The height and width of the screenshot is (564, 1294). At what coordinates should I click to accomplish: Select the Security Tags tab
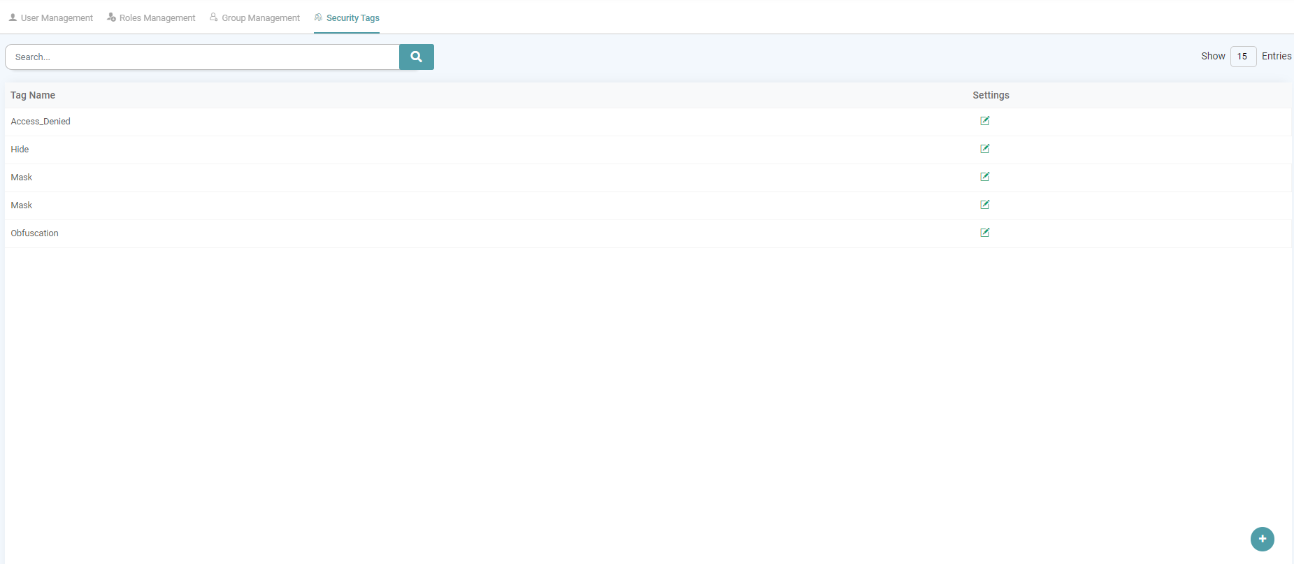pos(352,18)
